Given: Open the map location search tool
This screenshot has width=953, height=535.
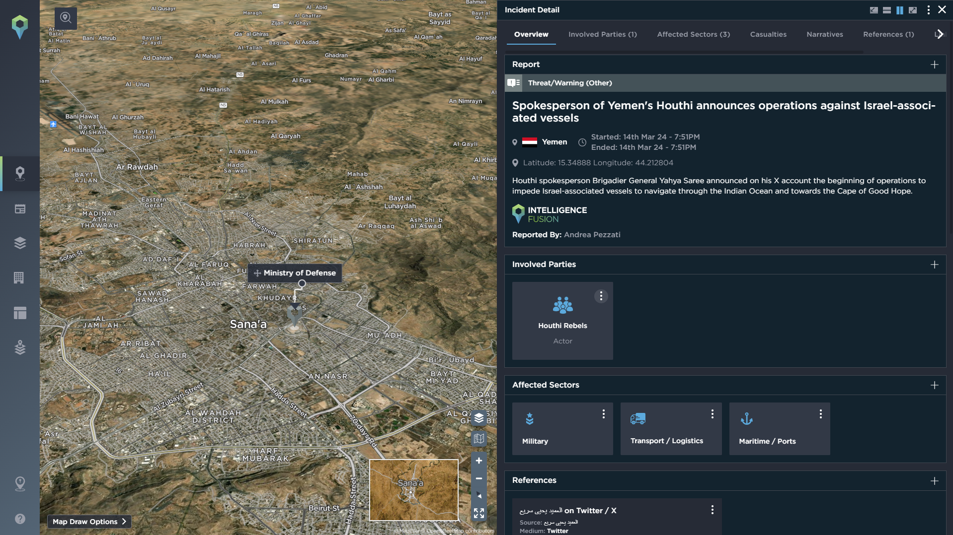Looking at the screenshot, I should 66,18.
